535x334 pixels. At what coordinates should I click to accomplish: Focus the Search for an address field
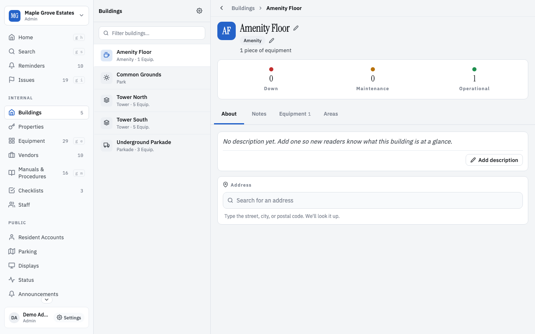click(373, 200)
